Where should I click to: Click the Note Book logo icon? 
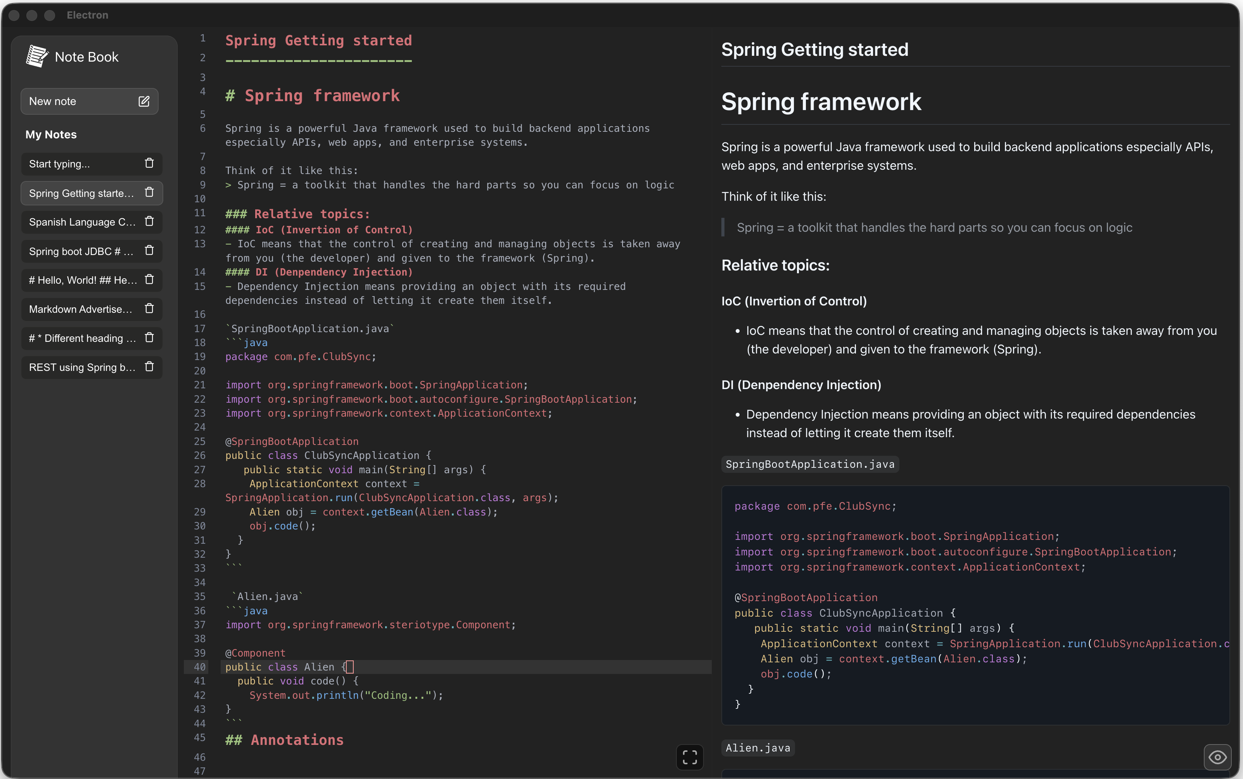37,56
